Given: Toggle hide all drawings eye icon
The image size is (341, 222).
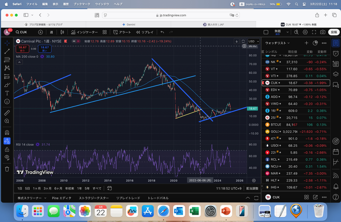Looking at the screenshot, I should (x=7, y=157).
